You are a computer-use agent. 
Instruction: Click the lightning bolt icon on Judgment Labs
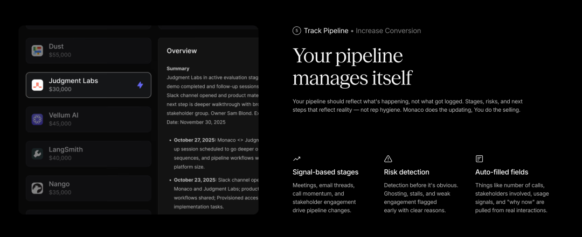[140, 85]
